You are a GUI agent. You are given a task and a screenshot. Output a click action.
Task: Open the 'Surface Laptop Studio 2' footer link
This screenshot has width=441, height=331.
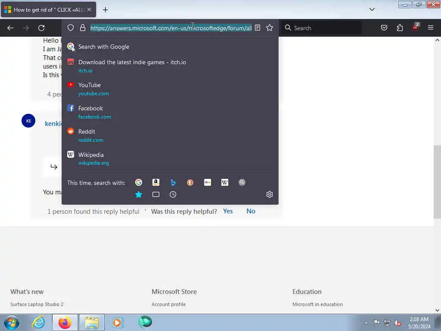pos(37,304)
